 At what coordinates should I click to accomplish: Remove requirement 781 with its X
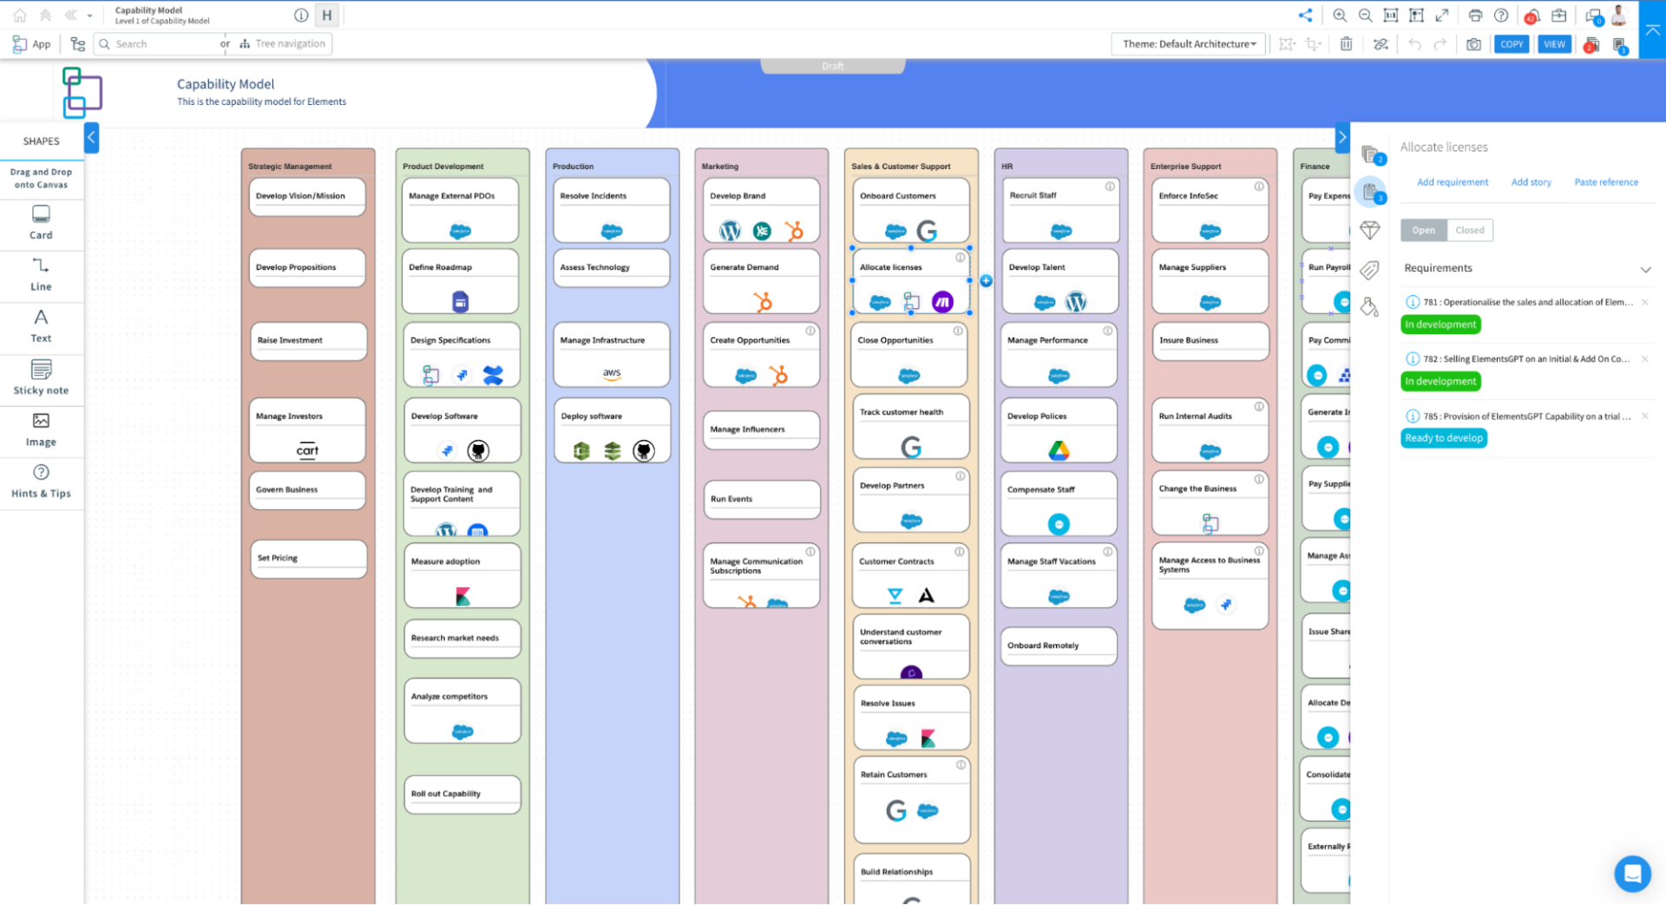pyautogui.click(x=1644, y=302)
